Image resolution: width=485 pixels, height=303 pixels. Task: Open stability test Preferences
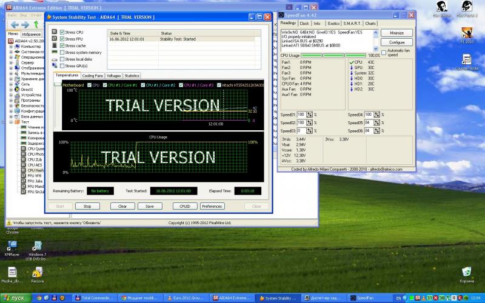coord(212,206)
